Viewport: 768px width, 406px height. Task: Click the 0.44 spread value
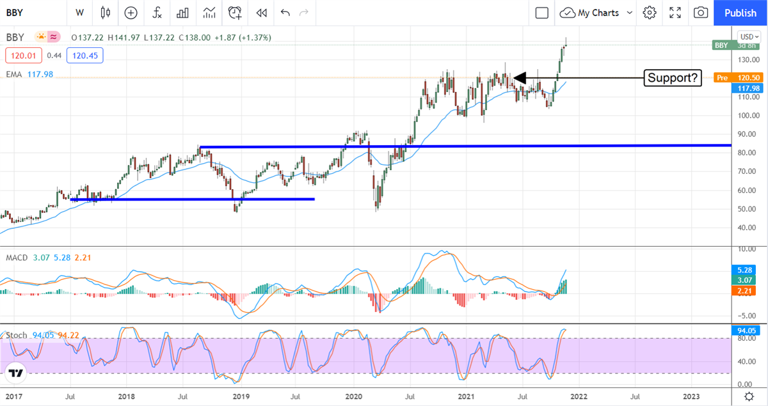[54, 56]
